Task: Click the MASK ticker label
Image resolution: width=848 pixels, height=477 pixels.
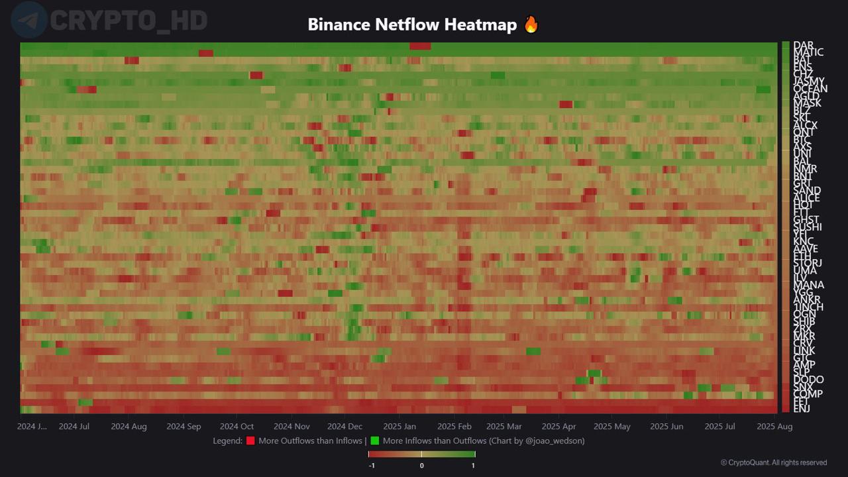Action: pos(807,103)
